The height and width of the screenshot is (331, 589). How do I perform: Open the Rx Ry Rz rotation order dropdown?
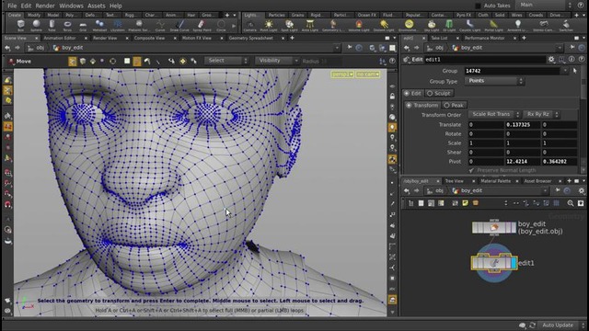tap(541, 114)
